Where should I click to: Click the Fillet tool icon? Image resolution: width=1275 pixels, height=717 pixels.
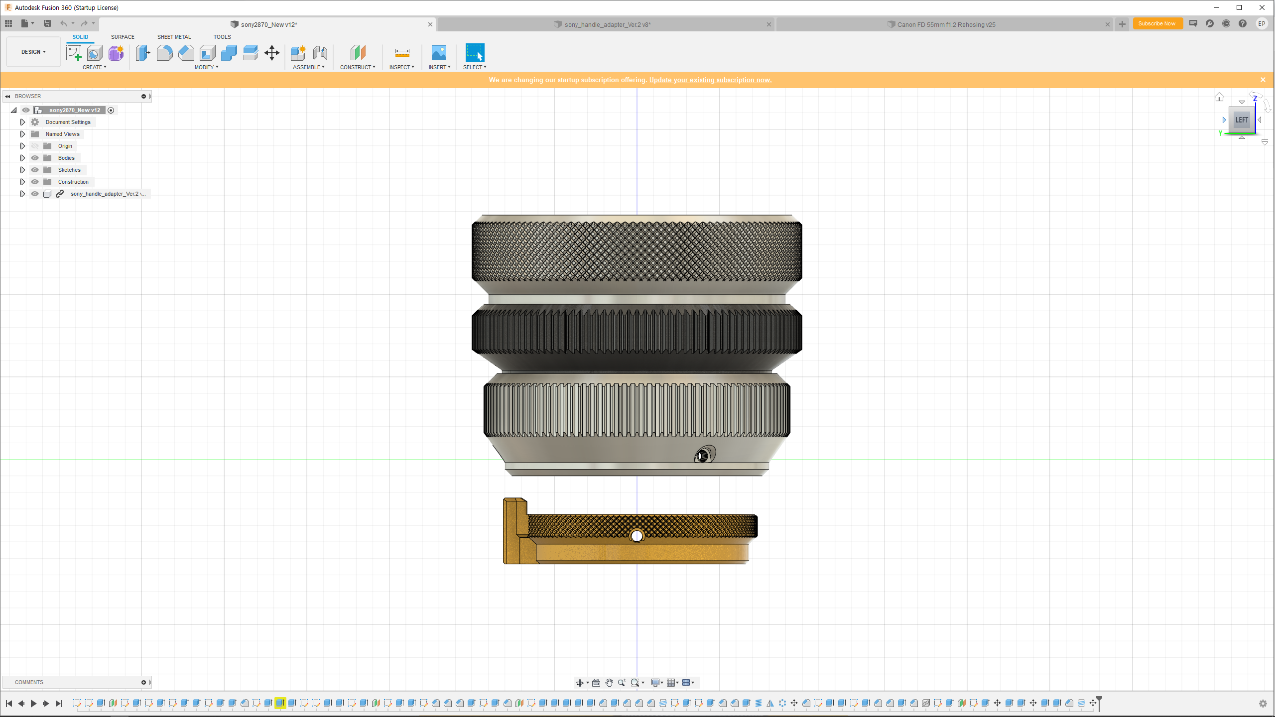[x=164, y=52]
